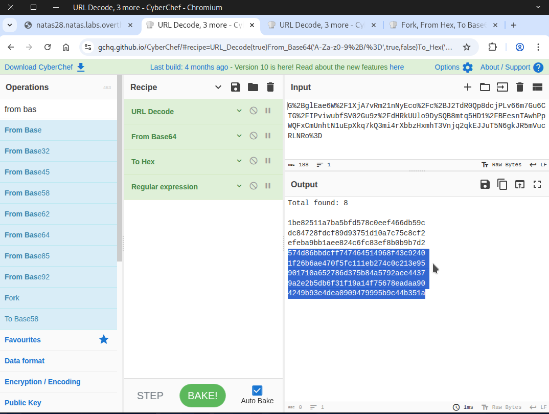
Task: Open file as input icon
Action: (485, 87)
